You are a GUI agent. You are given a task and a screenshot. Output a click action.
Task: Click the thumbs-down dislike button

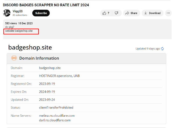tap(117, 13)
